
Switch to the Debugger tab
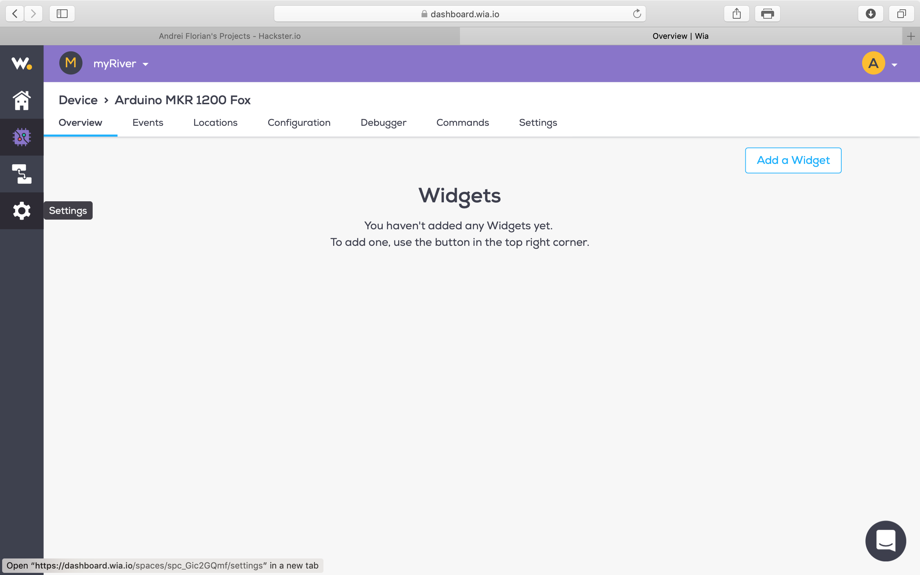tap(383, 123)
